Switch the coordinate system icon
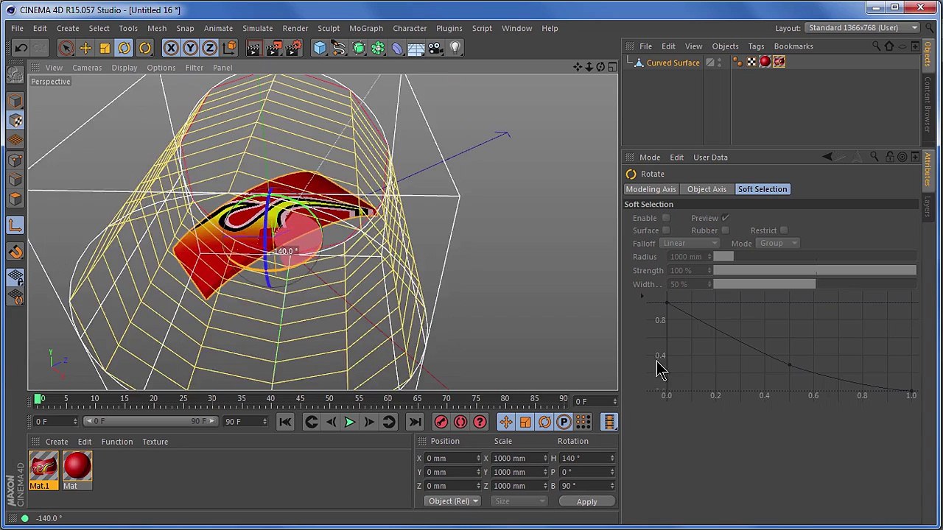The width and height of the screenshot is (943, 530). [229, 48]
